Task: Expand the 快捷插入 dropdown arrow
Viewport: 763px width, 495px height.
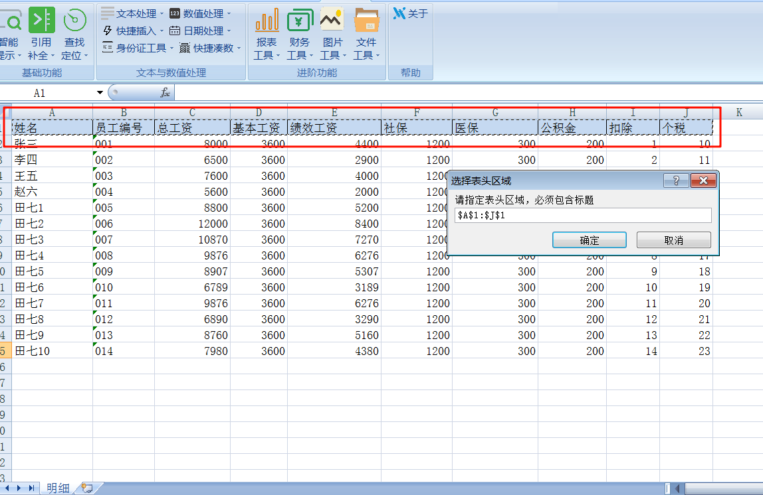Action: (x=162, y=31)
